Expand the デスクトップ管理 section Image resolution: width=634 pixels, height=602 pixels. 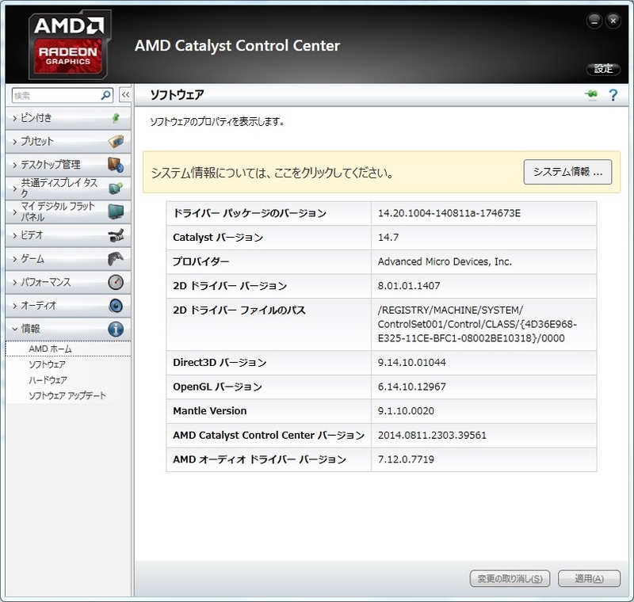pos(68,165)
